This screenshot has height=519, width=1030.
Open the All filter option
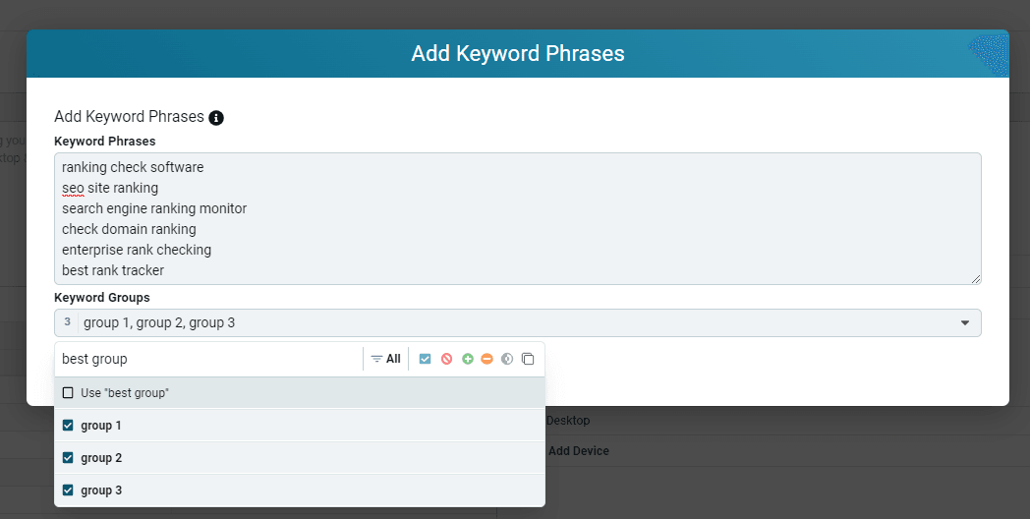(x=385, y=359)
